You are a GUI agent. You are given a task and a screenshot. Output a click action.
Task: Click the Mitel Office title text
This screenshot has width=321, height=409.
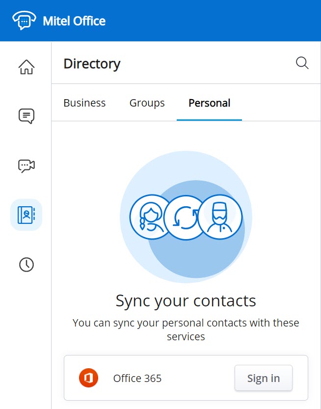coord(74,21)
